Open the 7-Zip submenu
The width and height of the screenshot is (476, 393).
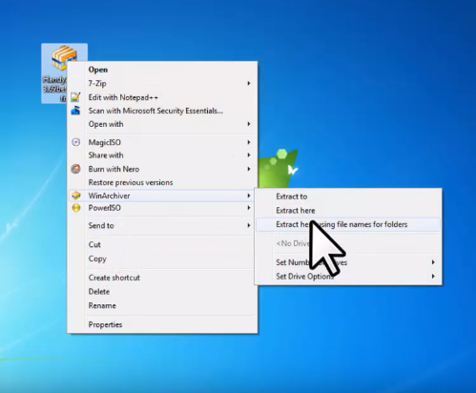(x=162, y=83)
